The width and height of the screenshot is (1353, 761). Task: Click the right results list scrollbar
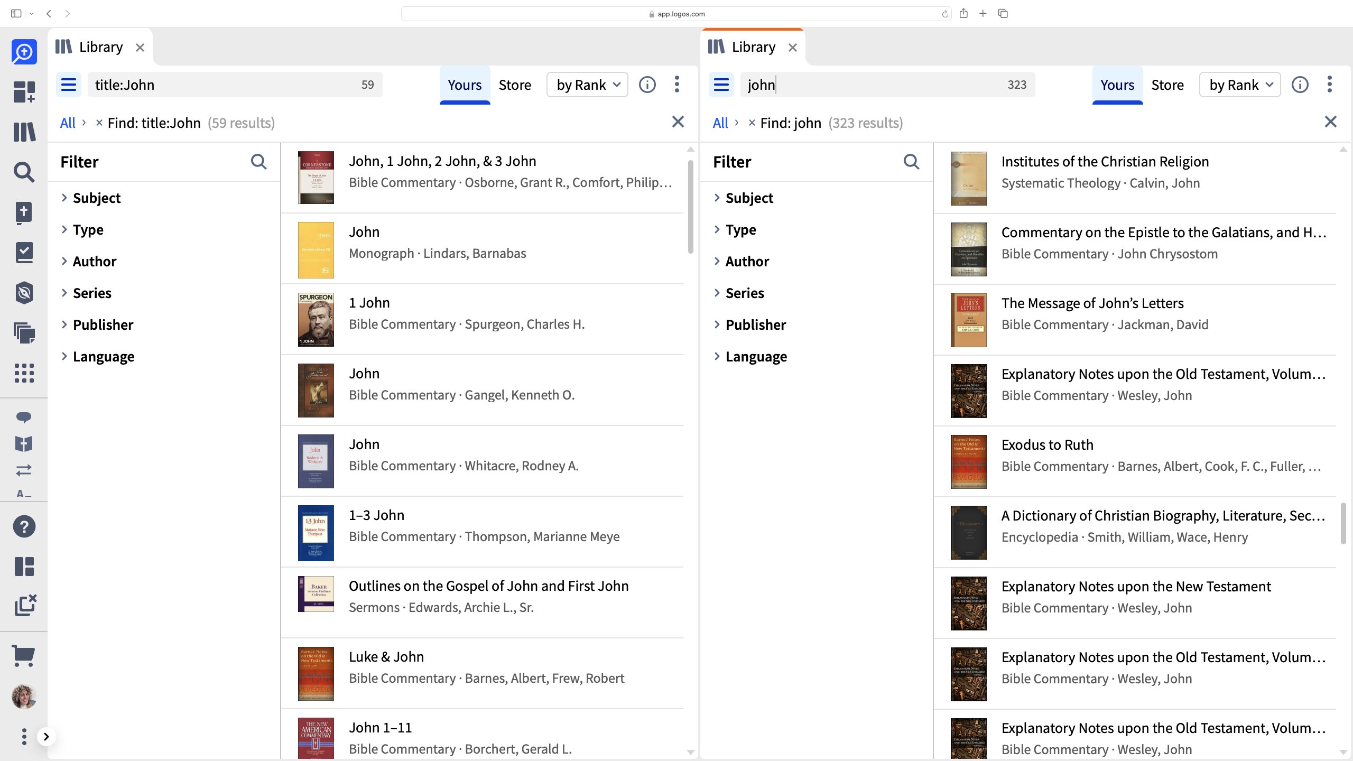[1343, 523]
